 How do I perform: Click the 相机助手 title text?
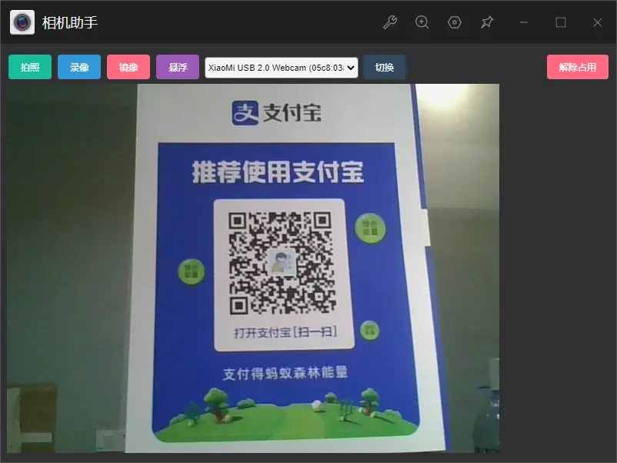[70, 22]
